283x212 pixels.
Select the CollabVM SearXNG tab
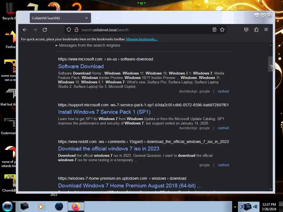60,18
